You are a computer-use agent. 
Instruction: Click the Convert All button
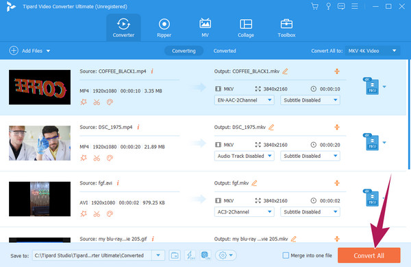pos(369,255)
